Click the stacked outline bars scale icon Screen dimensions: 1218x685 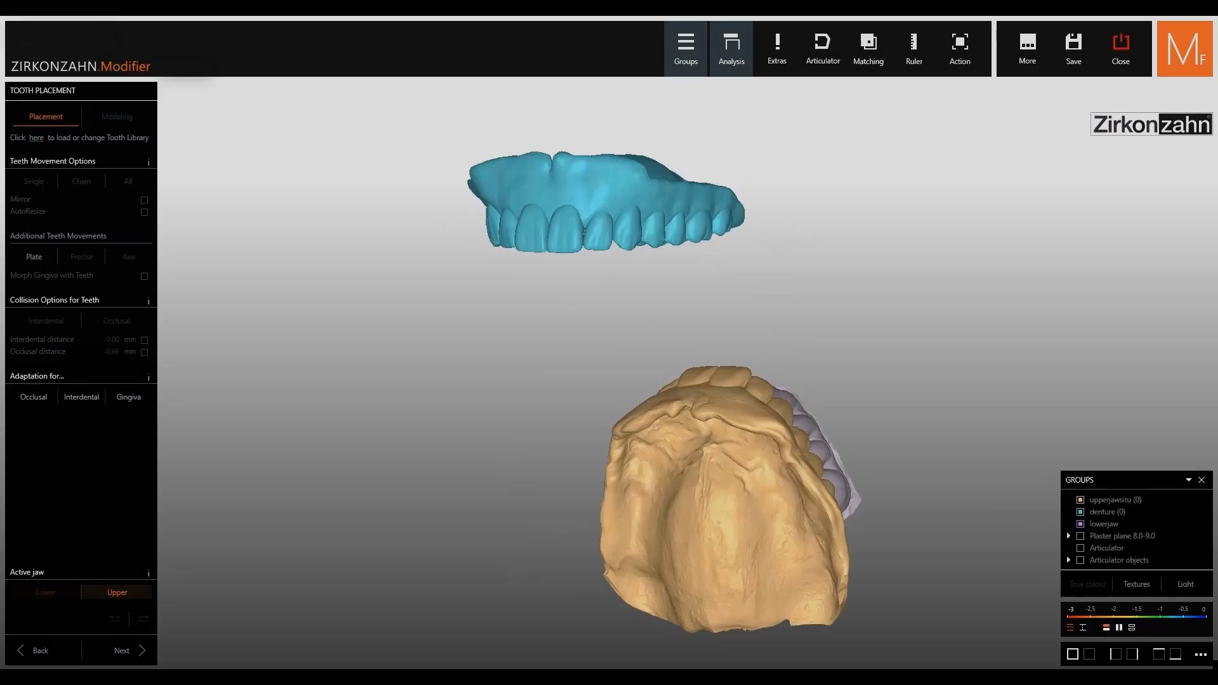coord(1132,627)
